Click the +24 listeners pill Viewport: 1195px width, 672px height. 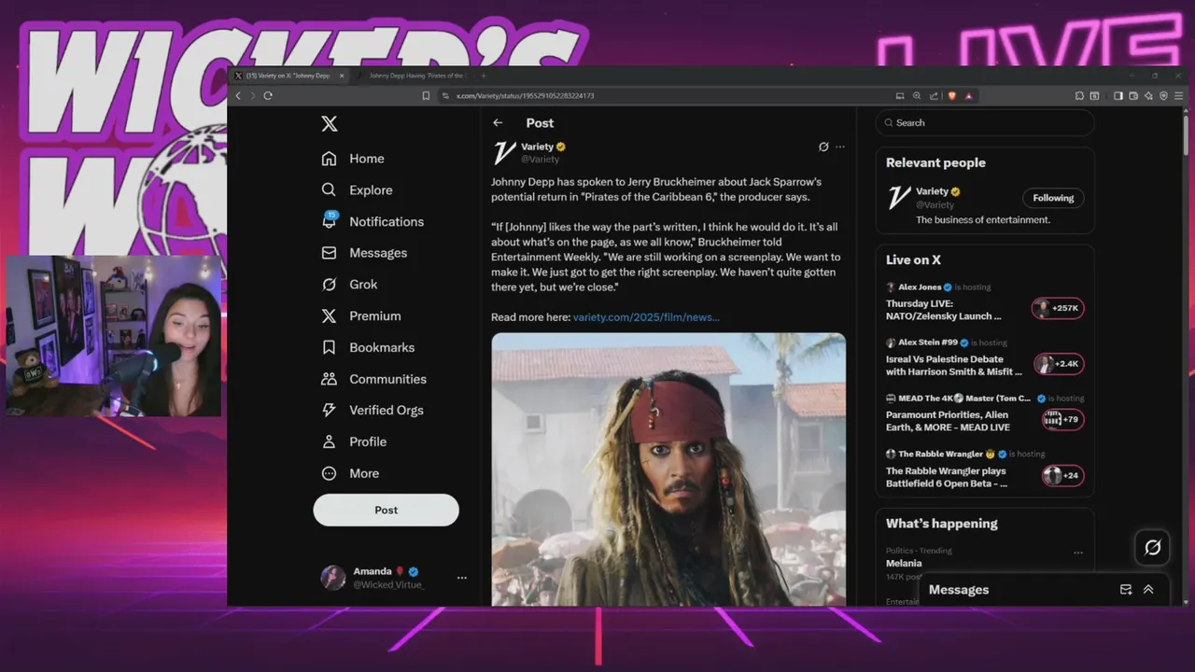(x=1062, y=475)
